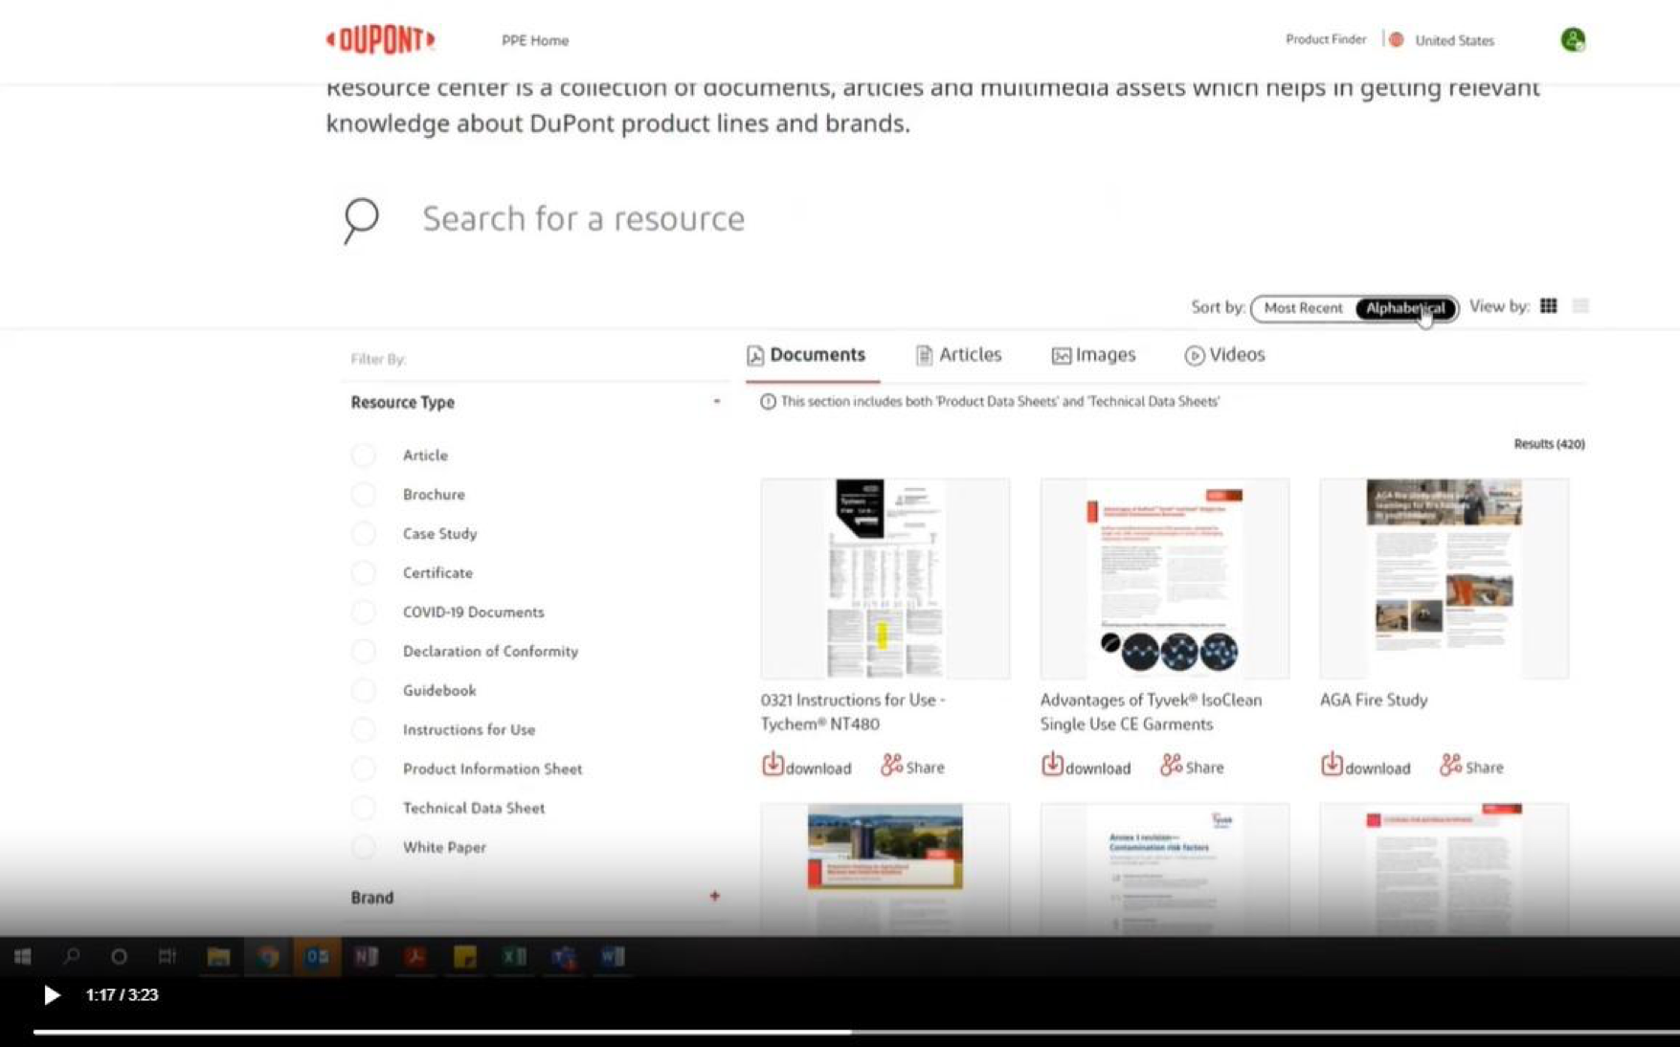Download the 0321 Tychem NT480 instructions
Image resolution: width=1680 pixels, height=1047 pixels.
(806, 767)
